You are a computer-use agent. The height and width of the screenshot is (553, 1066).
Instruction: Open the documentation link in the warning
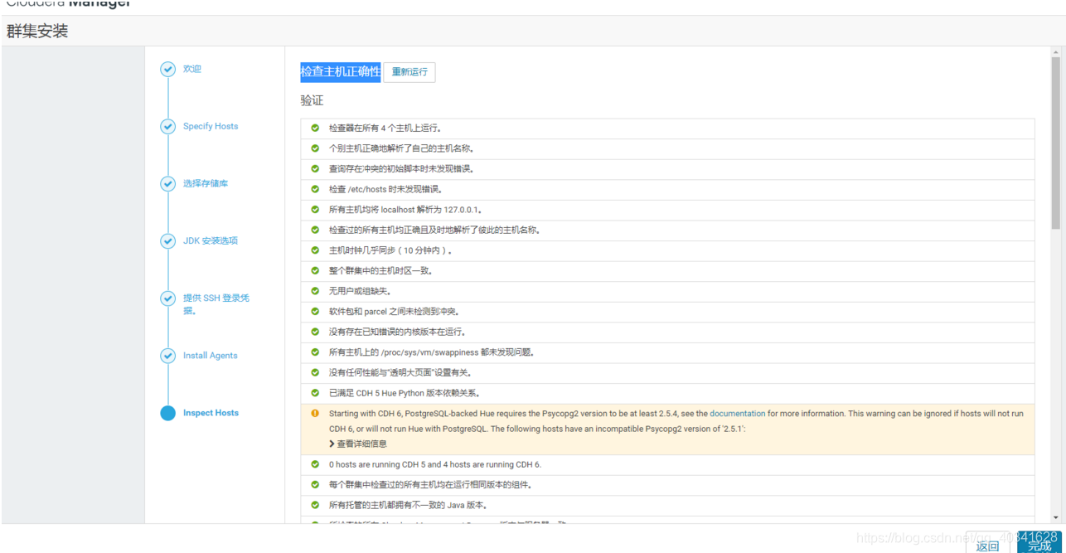click(x=738, y=413)
